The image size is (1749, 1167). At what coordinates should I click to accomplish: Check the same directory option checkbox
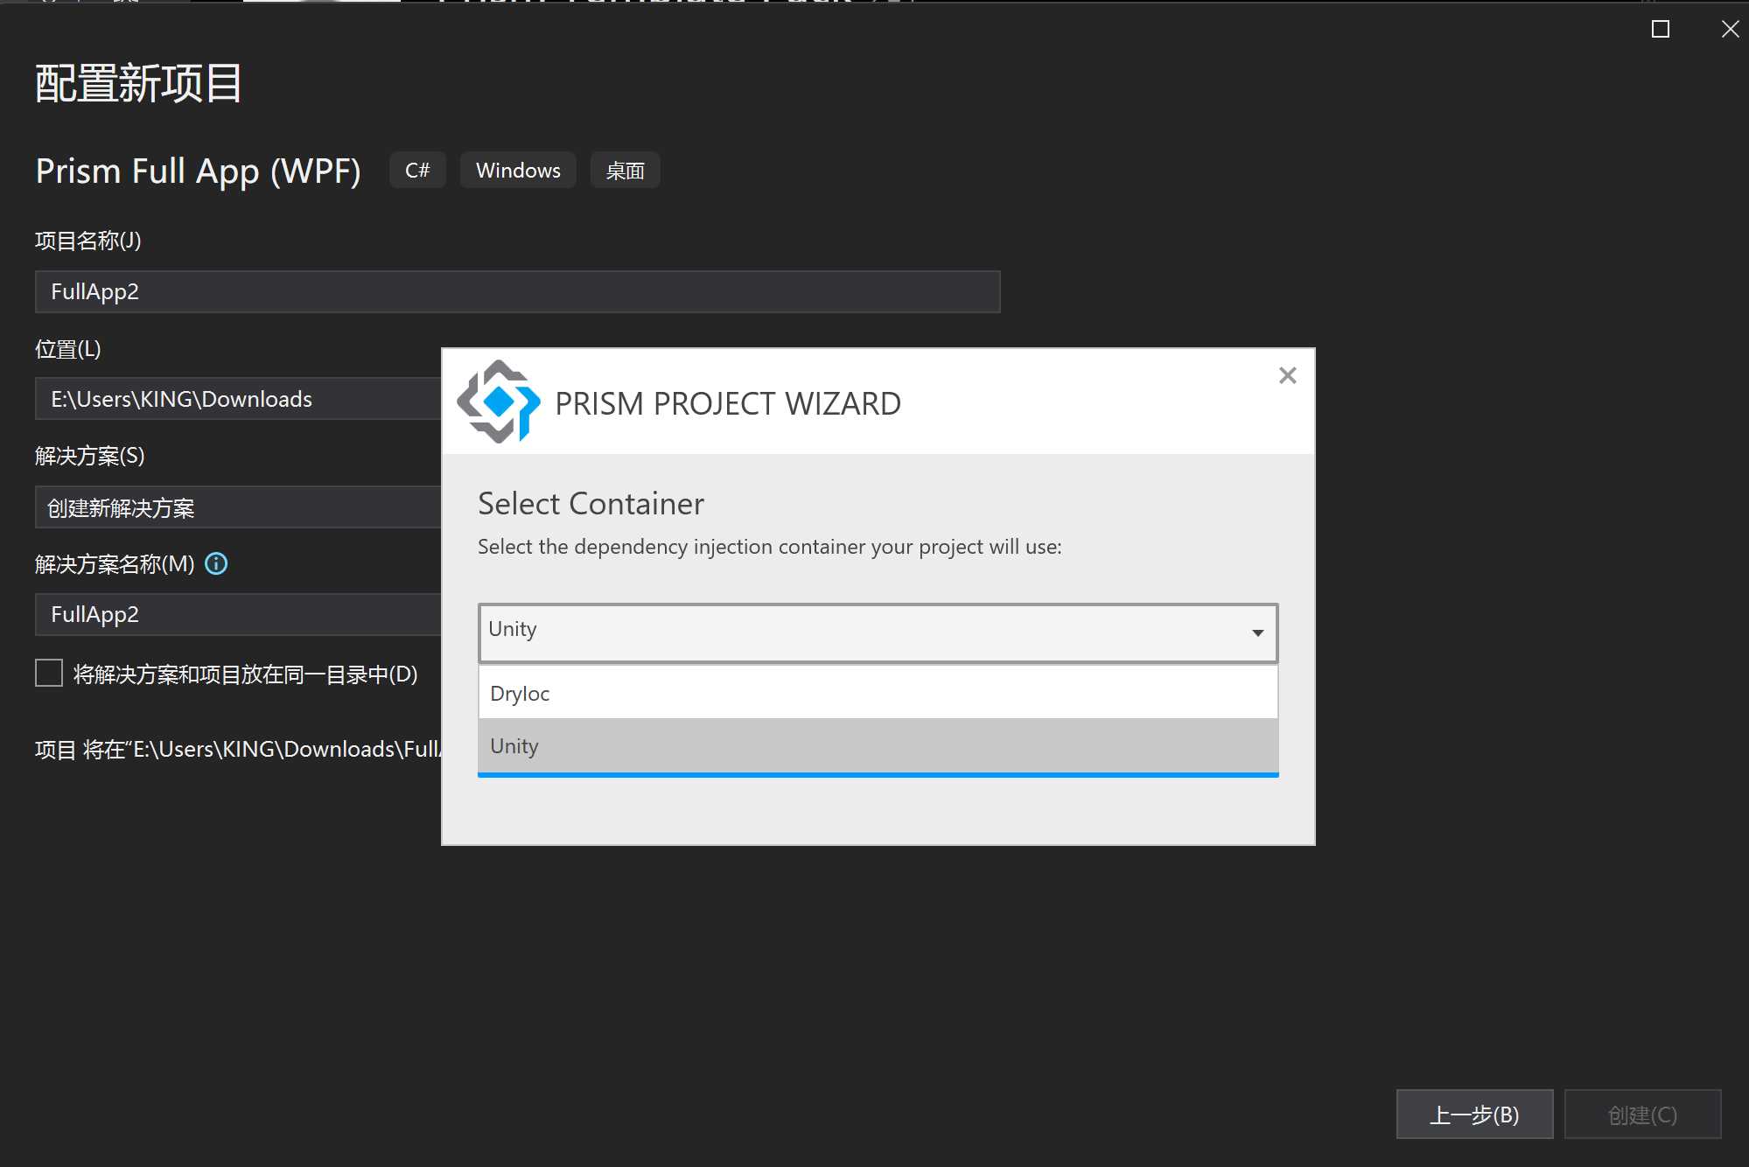coord(49,674)
